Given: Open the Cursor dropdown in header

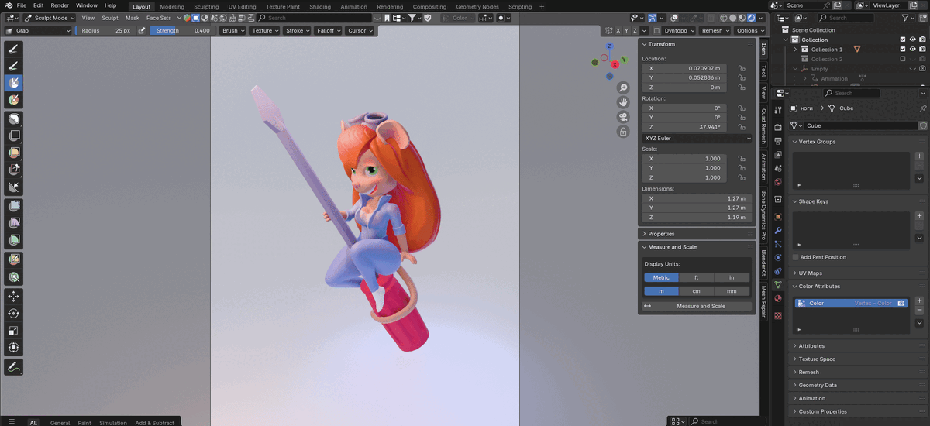Looking at the screenshot, I should click(x=360, y=30).
